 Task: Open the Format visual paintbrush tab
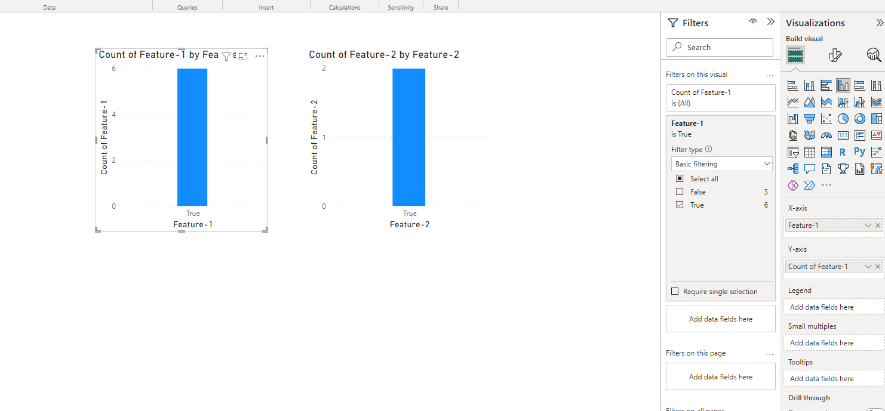pos(835,55)
